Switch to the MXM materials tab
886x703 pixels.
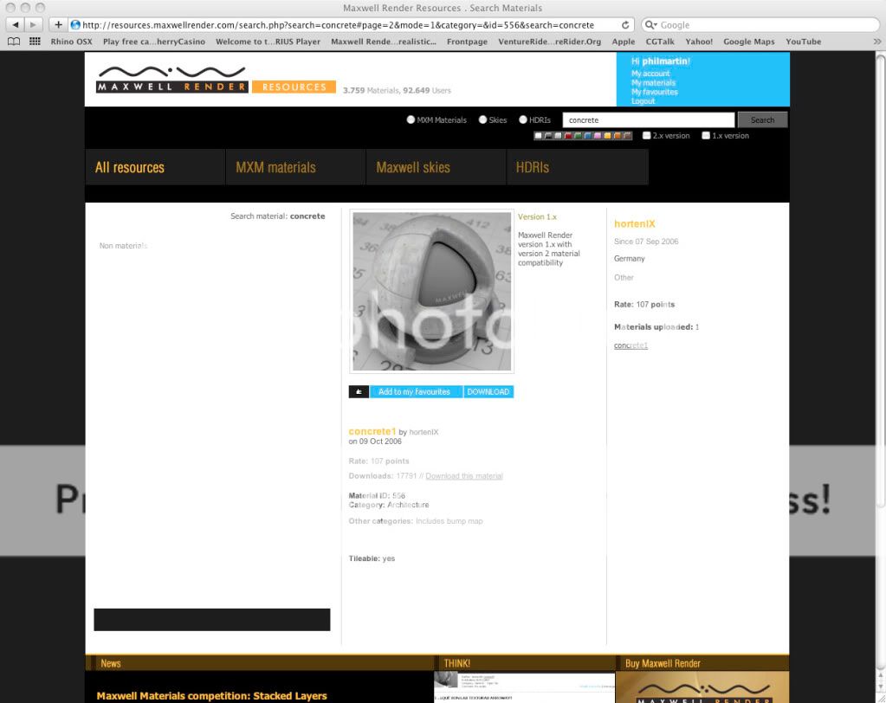pyautogui.click(x=295, y=167)
